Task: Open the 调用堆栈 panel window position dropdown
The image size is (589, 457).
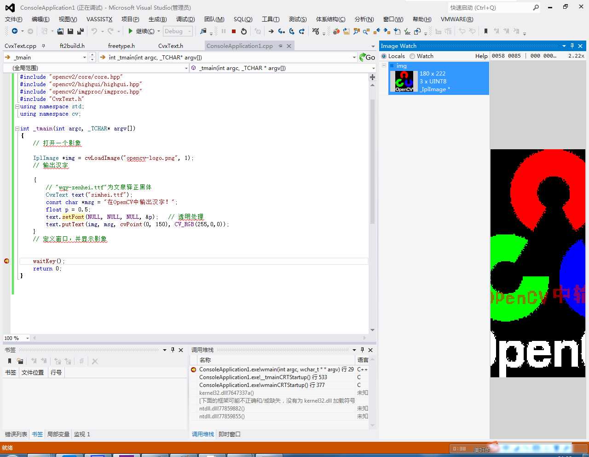Action: [x=354, y=350]
